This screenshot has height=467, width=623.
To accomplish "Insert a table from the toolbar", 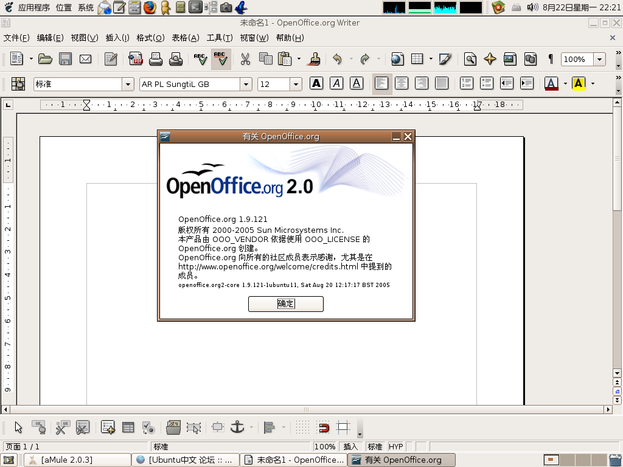I will (x=417, y=59).
